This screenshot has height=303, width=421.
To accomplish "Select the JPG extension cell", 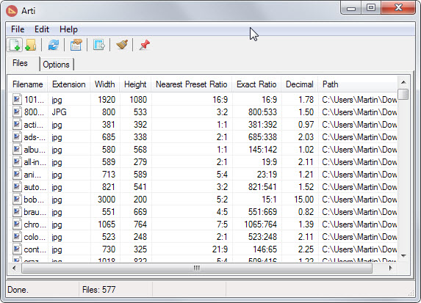I will point(59,112).
